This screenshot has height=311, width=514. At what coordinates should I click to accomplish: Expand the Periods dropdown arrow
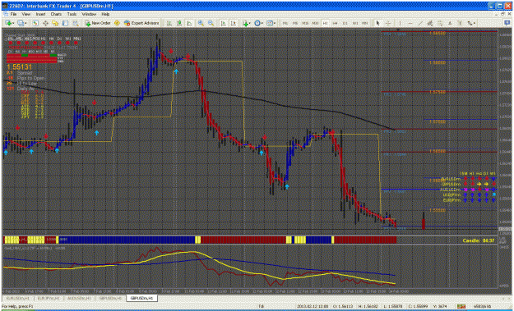pos(262,23)
